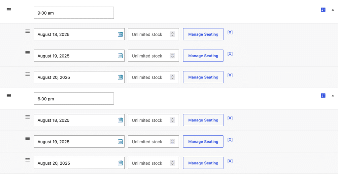338x175 pixels.
Task: Click row handle for August 20 under 9:00 am
Action: (x=28, y=74)
